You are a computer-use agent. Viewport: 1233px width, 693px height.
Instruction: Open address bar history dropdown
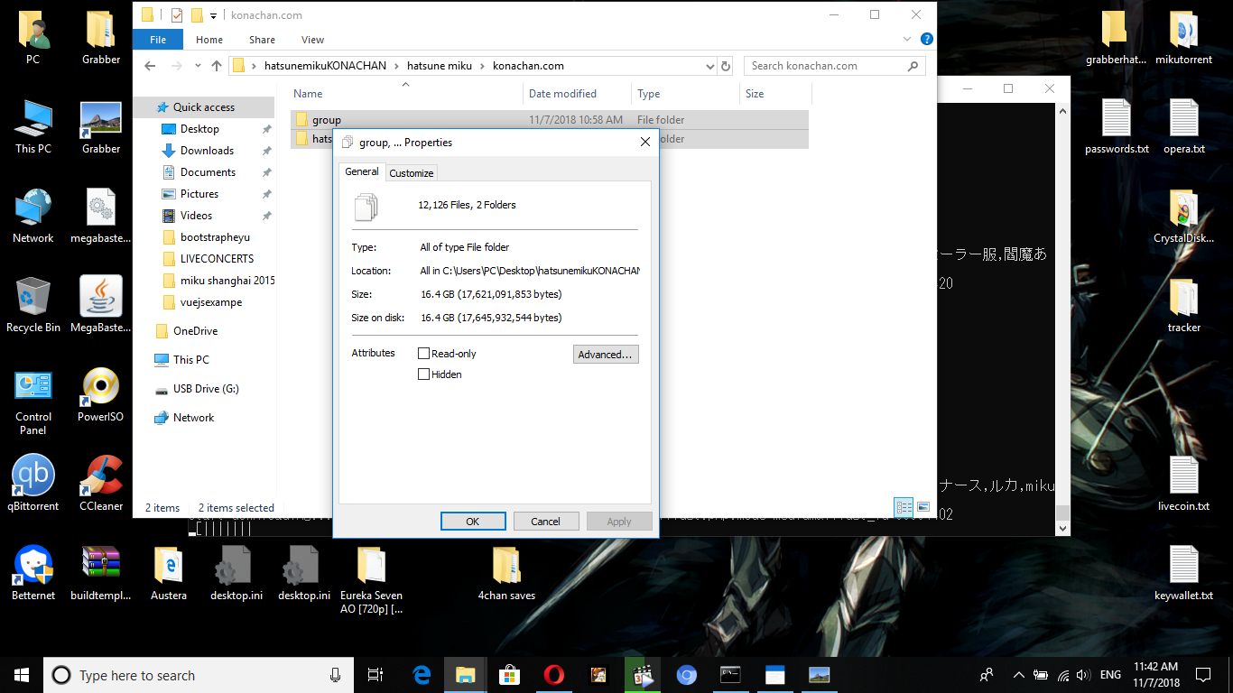tap(709, 66)
